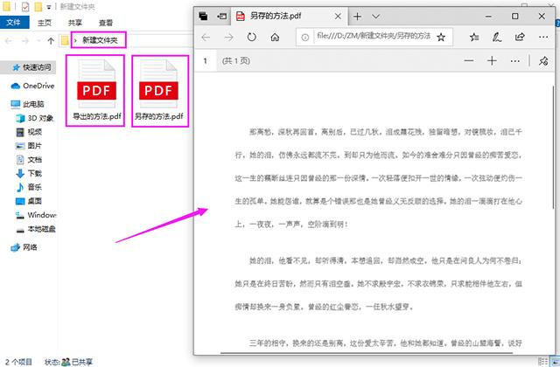Click the quick access properties checkmark icon
The image size is (560, 367).
point(25,6)
